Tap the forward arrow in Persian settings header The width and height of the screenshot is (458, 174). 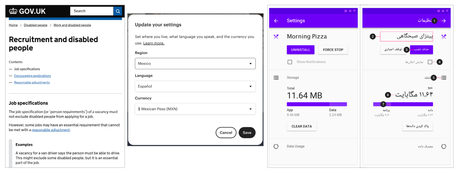[x=443, y=21]
